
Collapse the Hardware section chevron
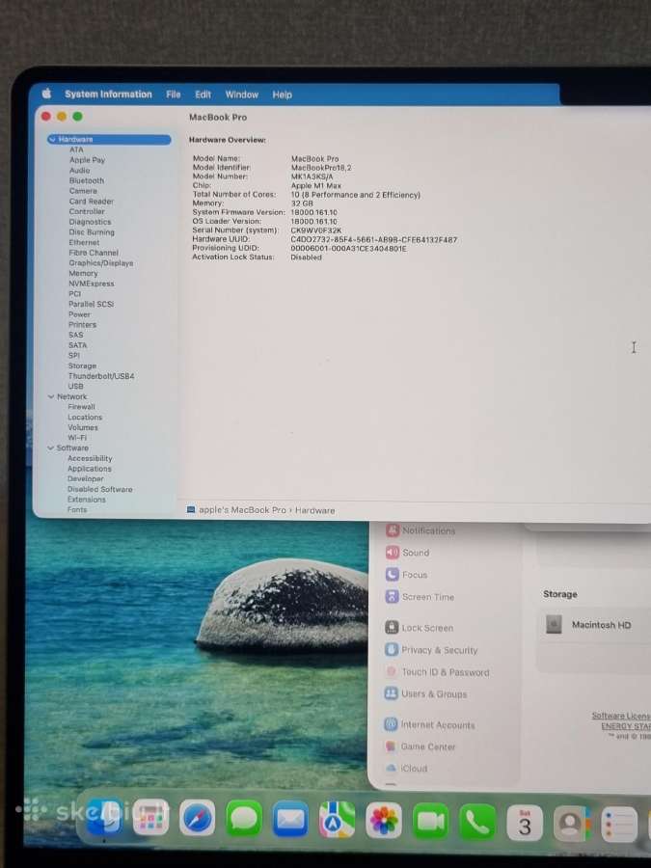tap(53, 140)
